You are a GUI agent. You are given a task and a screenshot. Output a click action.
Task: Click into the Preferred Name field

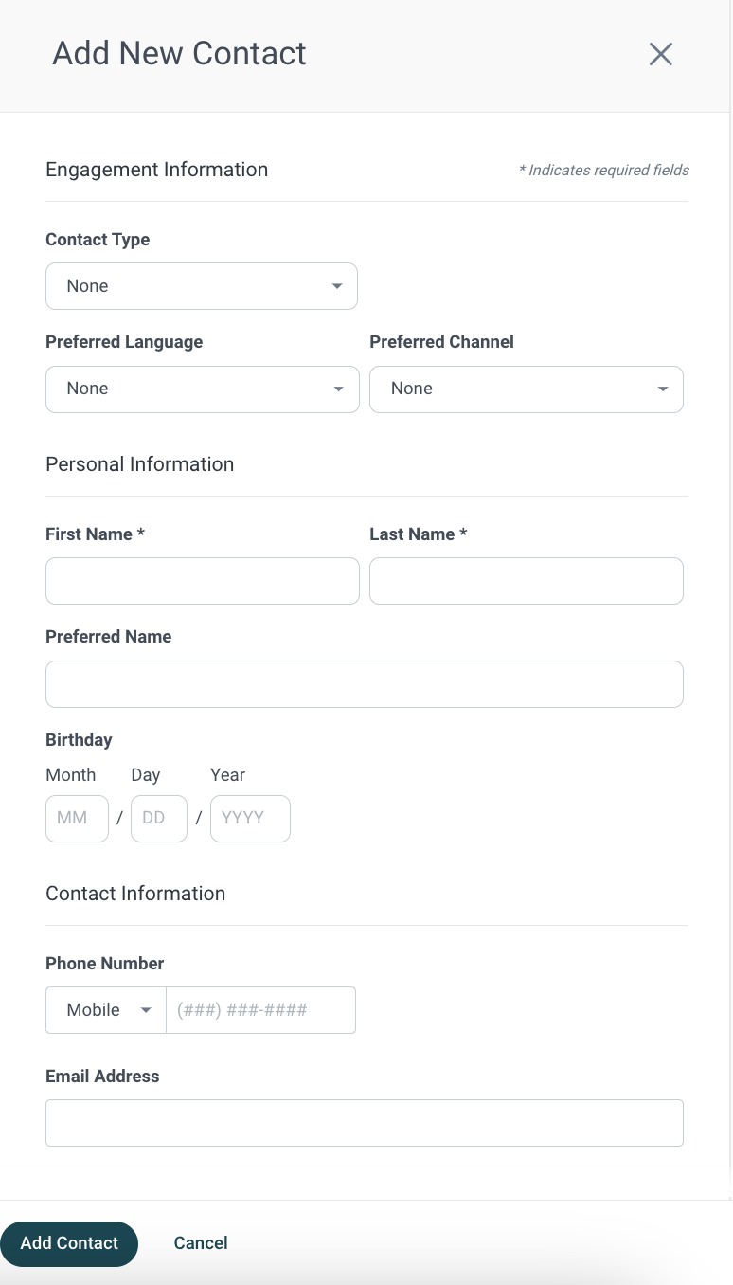pos(364,683)
